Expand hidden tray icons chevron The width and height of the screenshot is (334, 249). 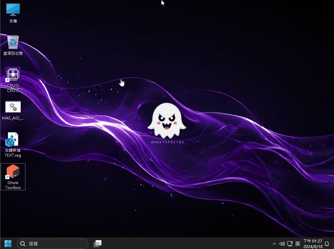click(x=274, y=243)
